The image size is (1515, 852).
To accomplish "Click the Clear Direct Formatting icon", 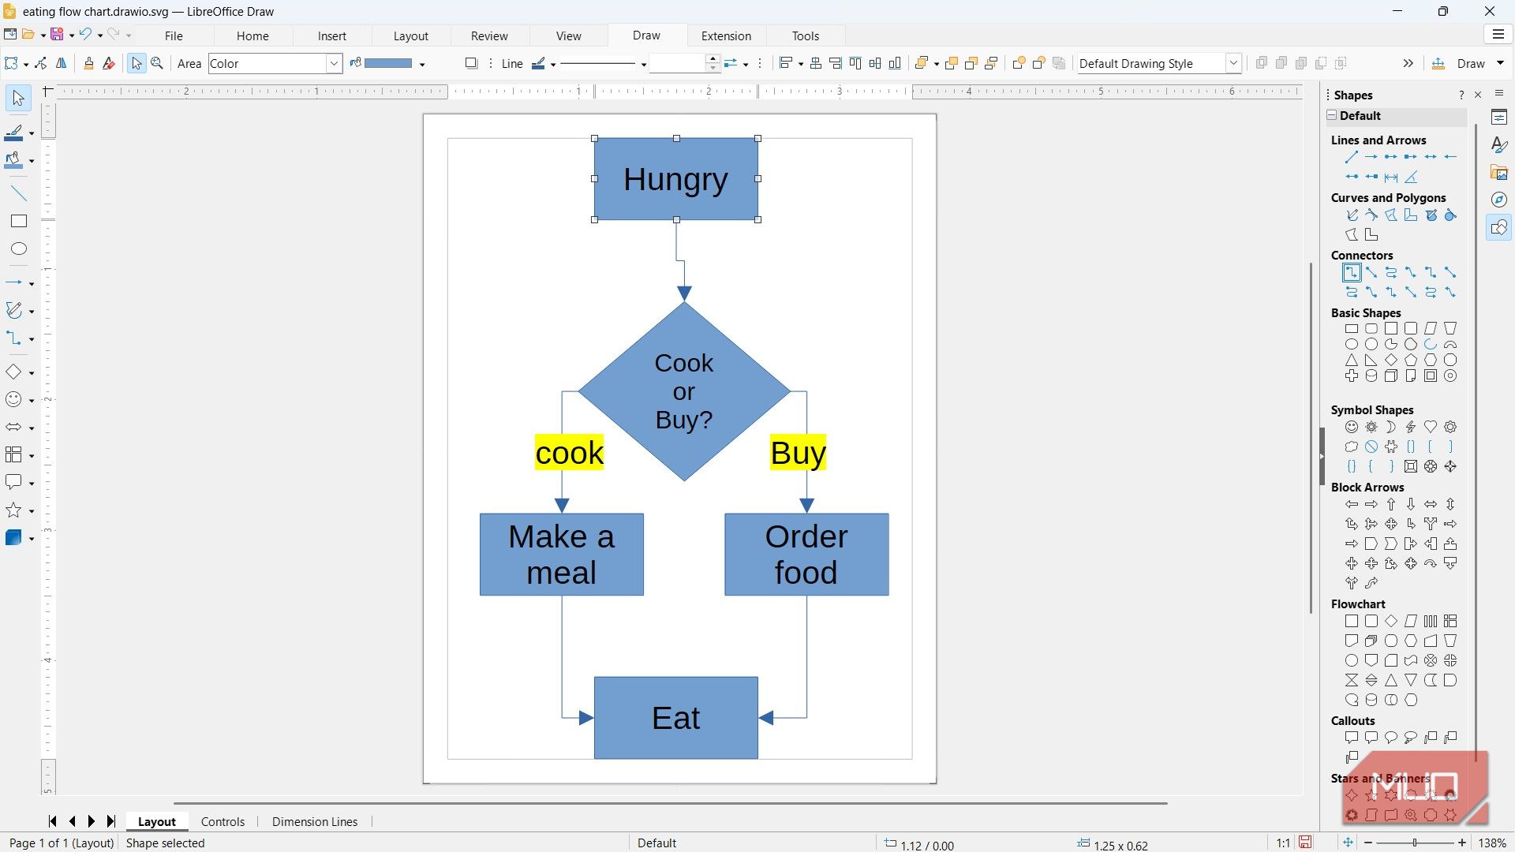I will (x=109, y=63).
